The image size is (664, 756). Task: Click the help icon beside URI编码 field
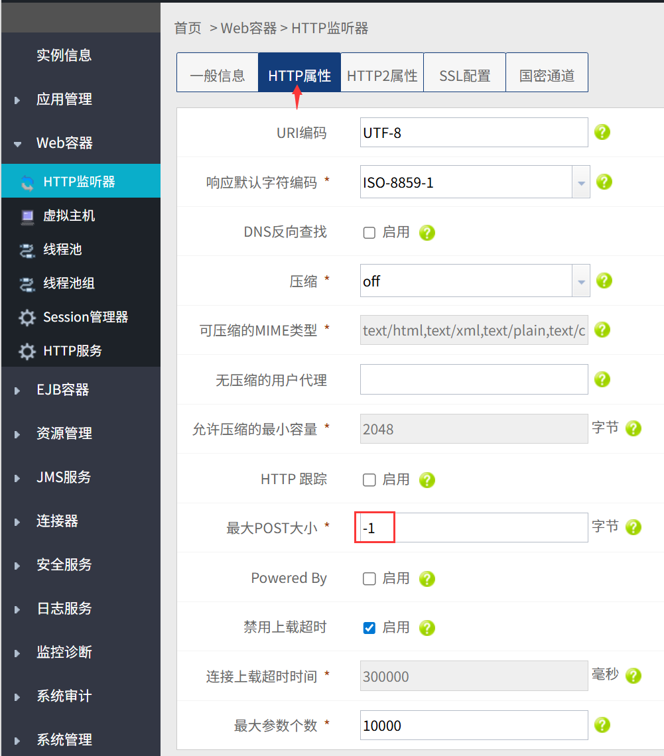click(x=602, y=132)
